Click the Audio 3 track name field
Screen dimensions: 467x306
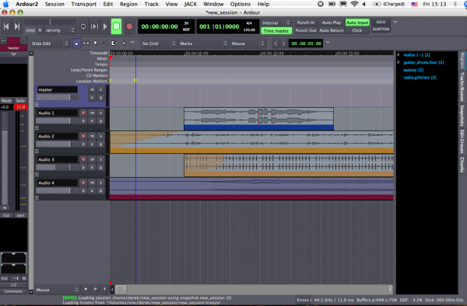pos(57,159)
